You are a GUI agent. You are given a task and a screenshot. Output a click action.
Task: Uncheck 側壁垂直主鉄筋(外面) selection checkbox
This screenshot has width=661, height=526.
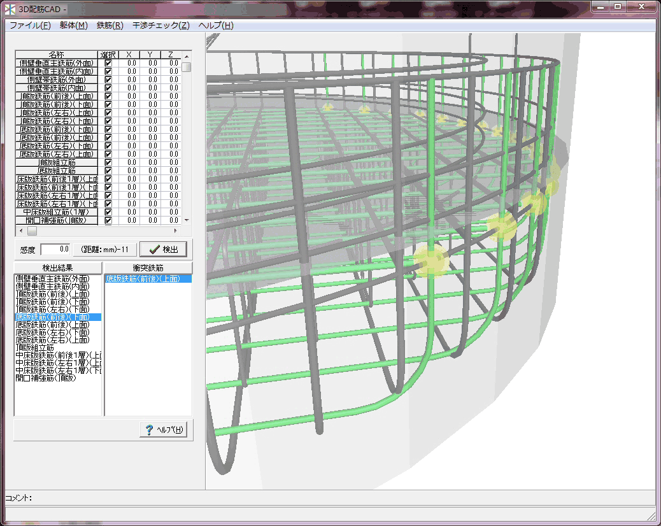[108, 63]
